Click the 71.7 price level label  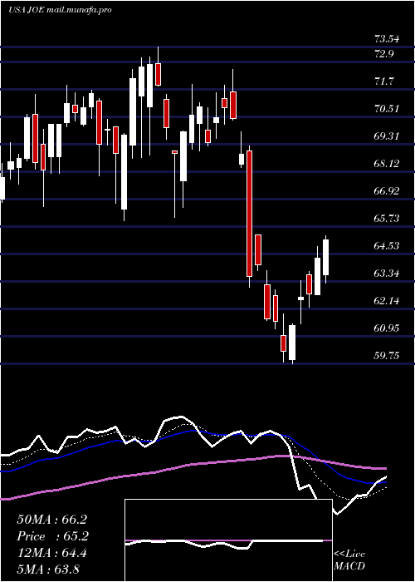tap(383, 81)
